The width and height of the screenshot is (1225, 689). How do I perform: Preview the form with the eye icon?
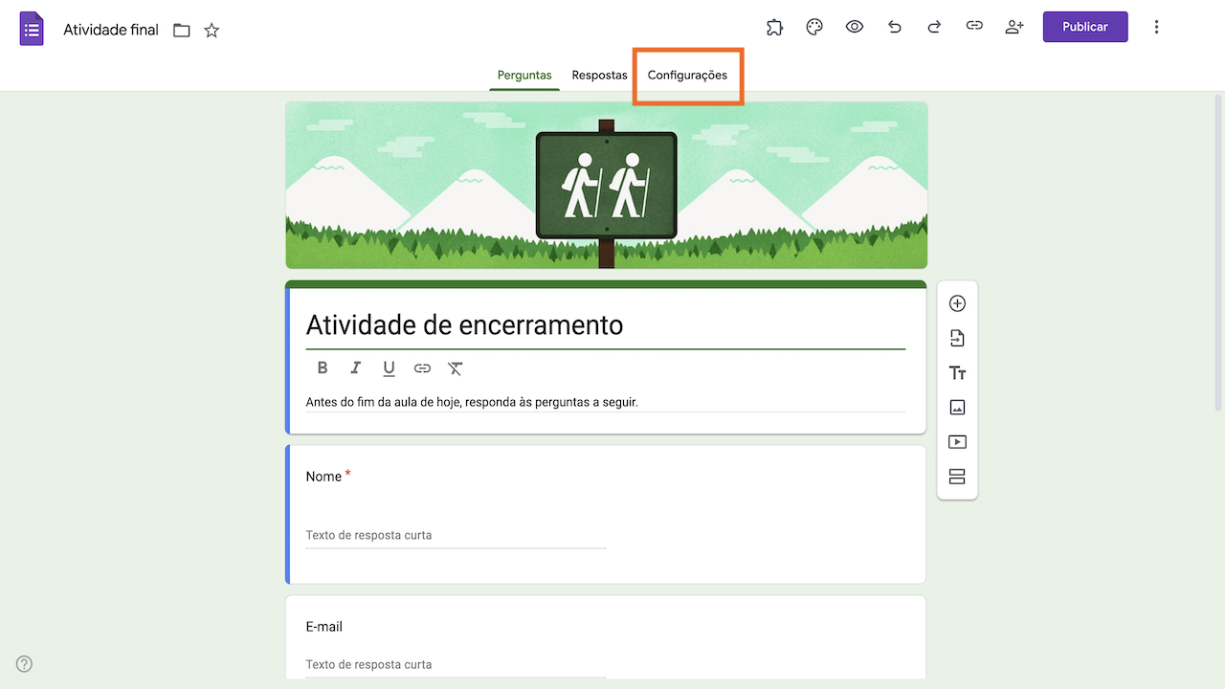854,27
